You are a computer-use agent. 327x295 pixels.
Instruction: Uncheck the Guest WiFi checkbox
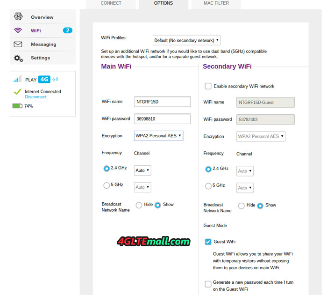[x=208, y=242]
